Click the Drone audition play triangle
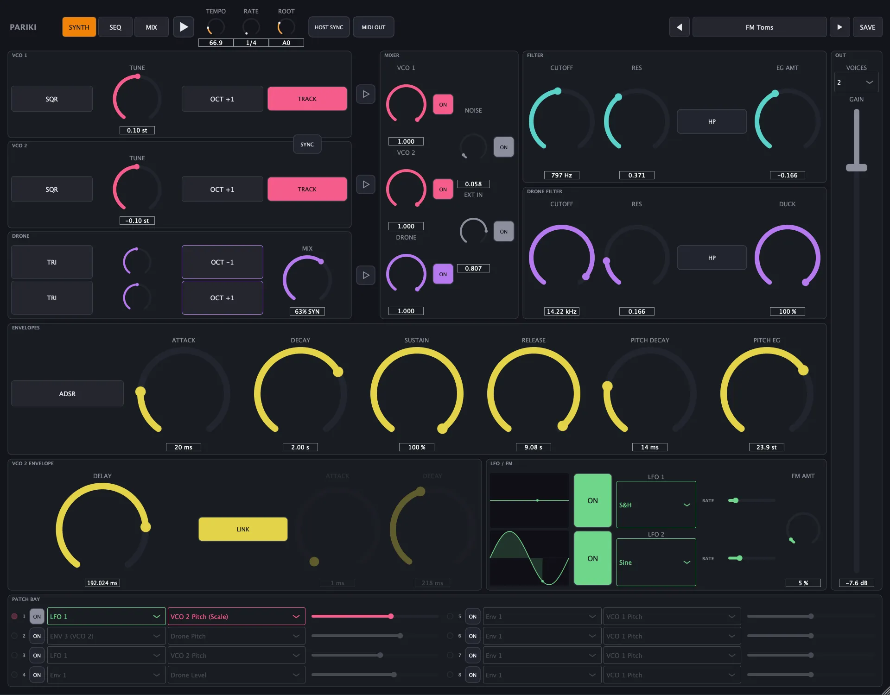 point(366,275)
